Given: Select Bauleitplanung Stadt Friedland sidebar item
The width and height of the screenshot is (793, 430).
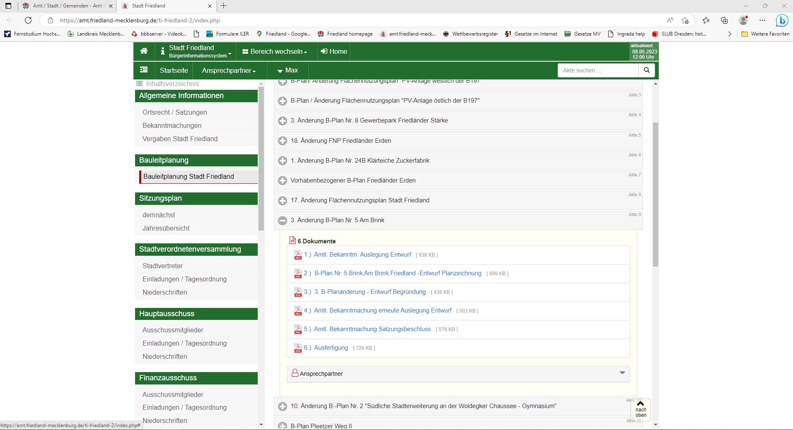Looking at the screenshot, I should [189, 176].
